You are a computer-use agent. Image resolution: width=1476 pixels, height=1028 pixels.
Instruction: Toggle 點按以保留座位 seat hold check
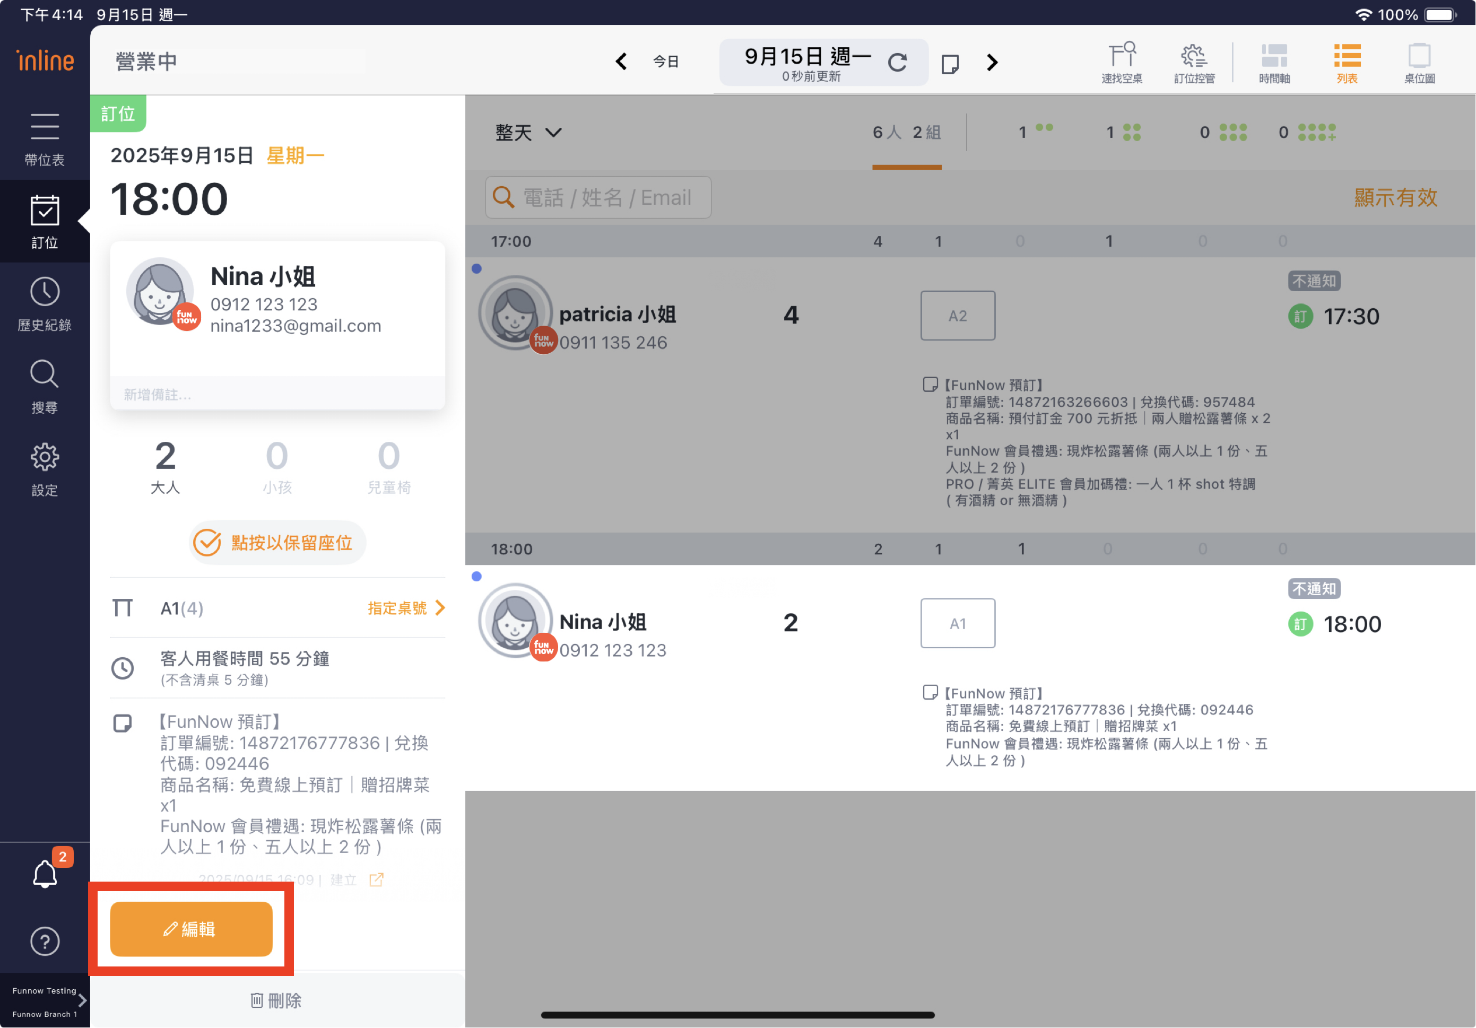click(277, 543)
